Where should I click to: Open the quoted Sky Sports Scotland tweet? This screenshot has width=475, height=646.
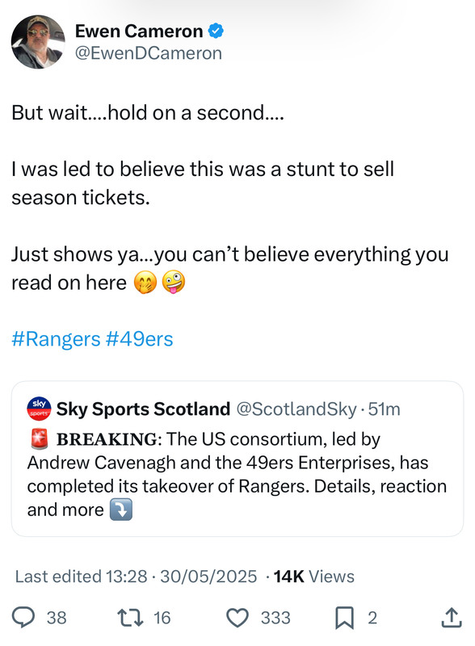point(237,459)
